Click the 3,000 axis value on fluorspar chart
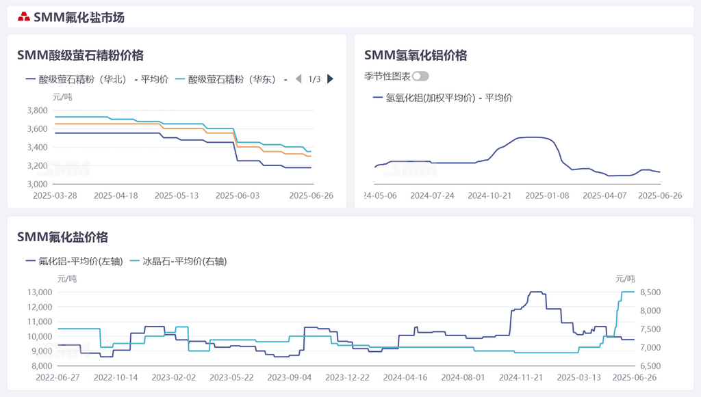Image resolution: width=701 pixels, height=397 pixels. pyautogui.click(x=37, y=184)
